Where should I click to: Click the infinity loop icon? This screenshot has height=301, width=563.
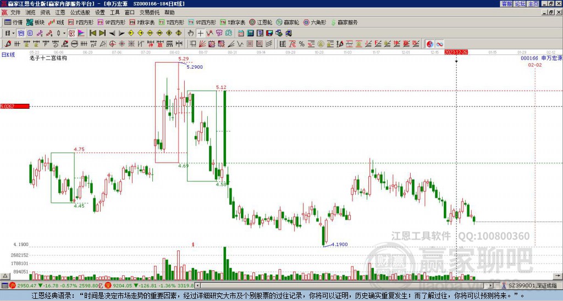pyautogui.click(x=439, y=44)
